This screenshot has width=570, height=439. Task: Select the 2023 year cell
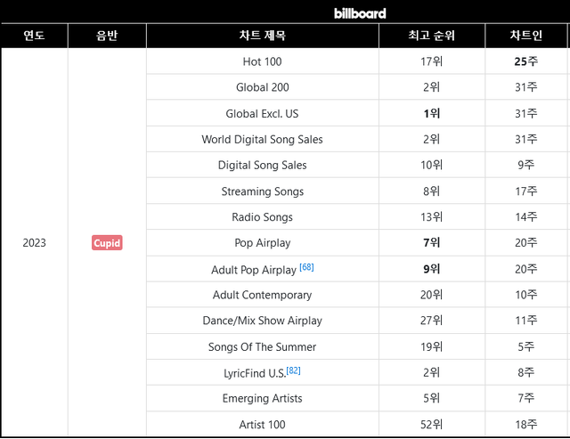(x=34, y=243)
